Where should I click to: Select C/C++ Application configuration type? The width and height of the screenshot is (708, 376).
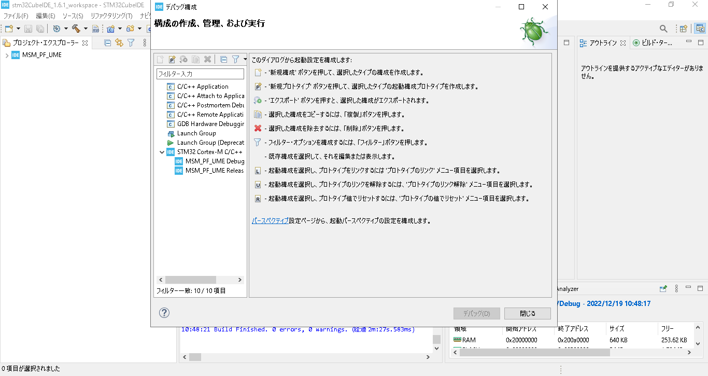click(203, 87)
